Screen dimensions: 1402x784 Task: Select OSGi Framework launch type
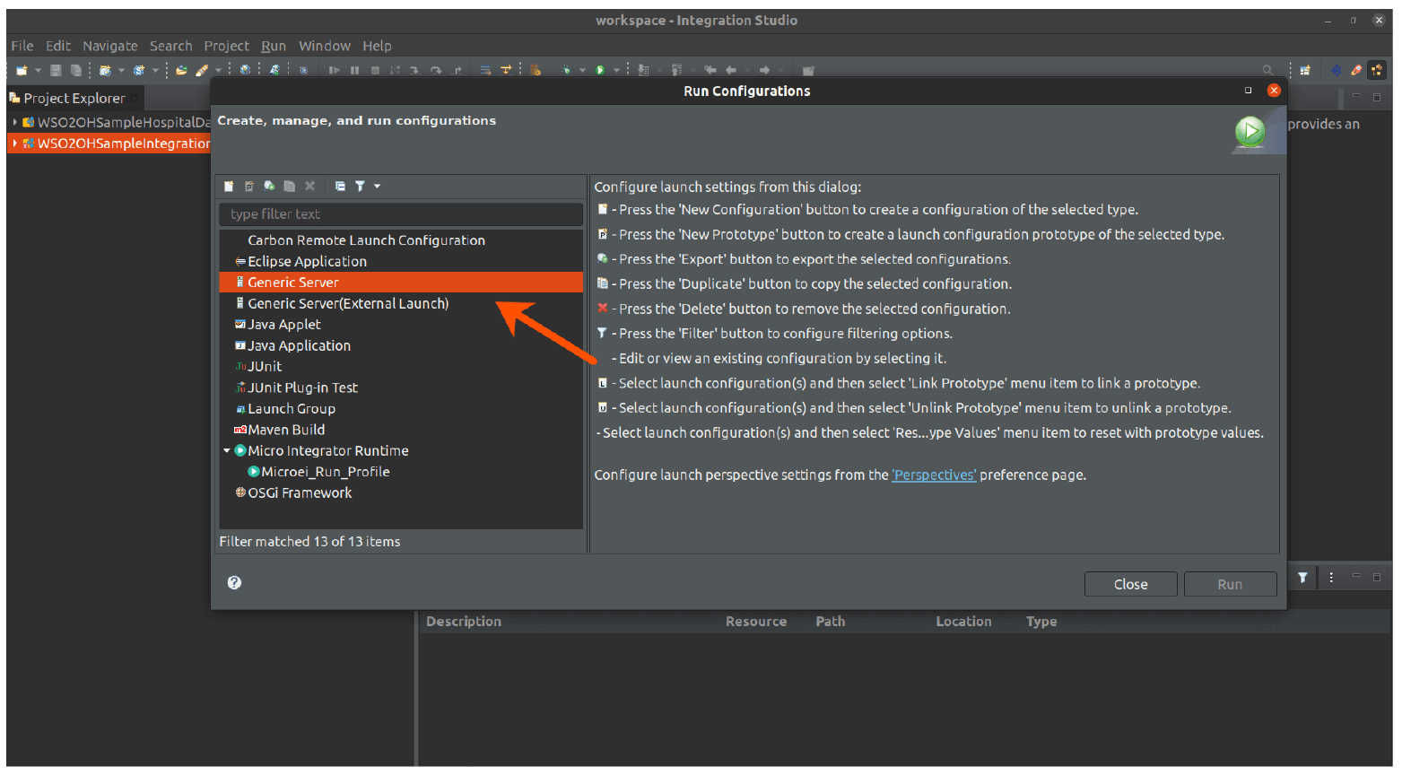(x=300, y=493)
